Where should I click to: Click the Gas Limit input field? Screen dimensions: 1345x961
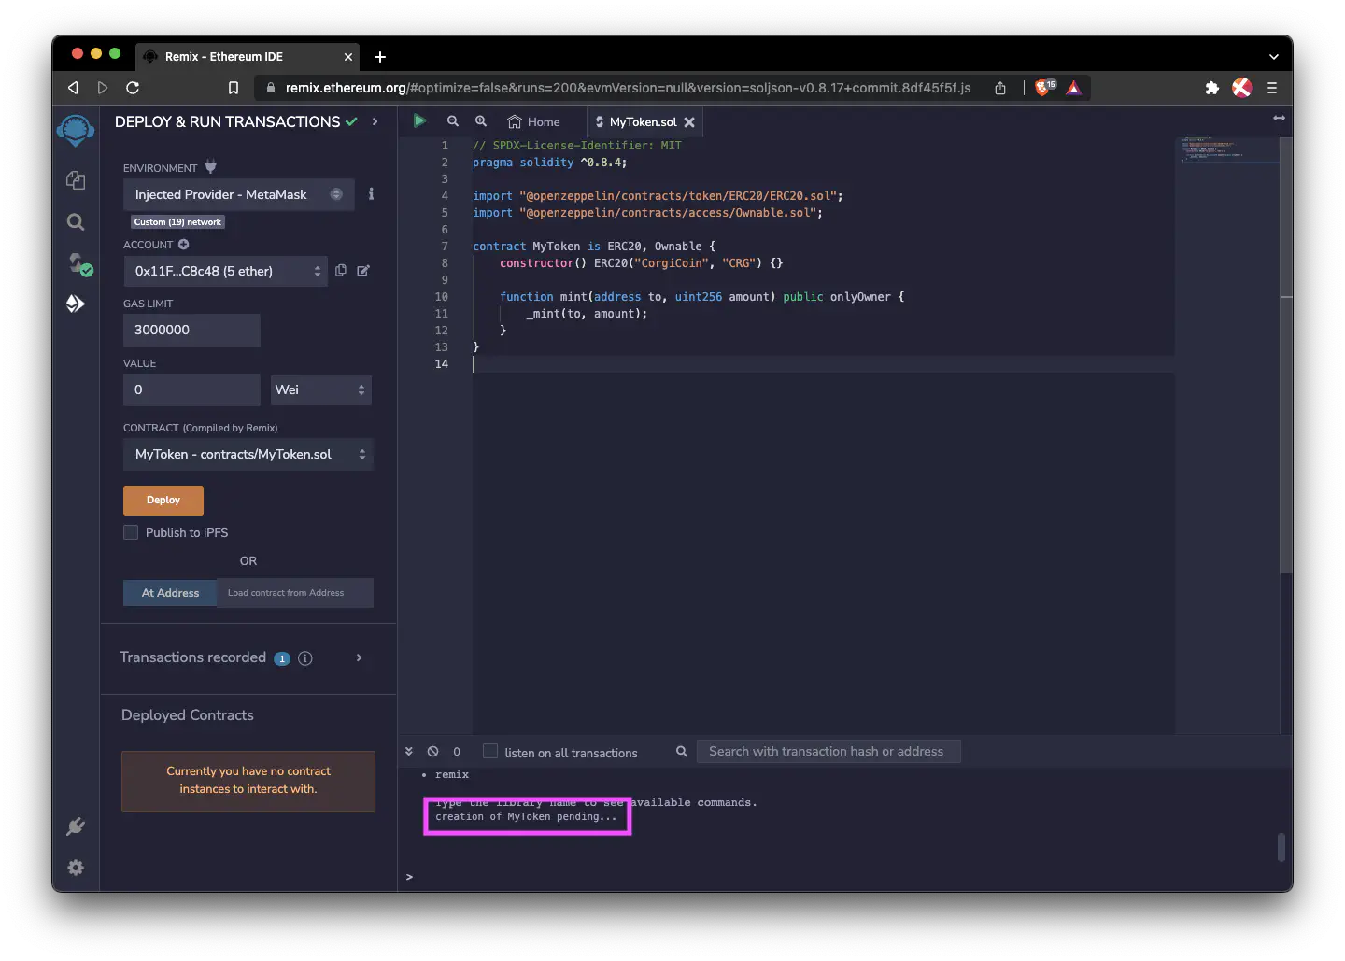(x=191, y=330)
